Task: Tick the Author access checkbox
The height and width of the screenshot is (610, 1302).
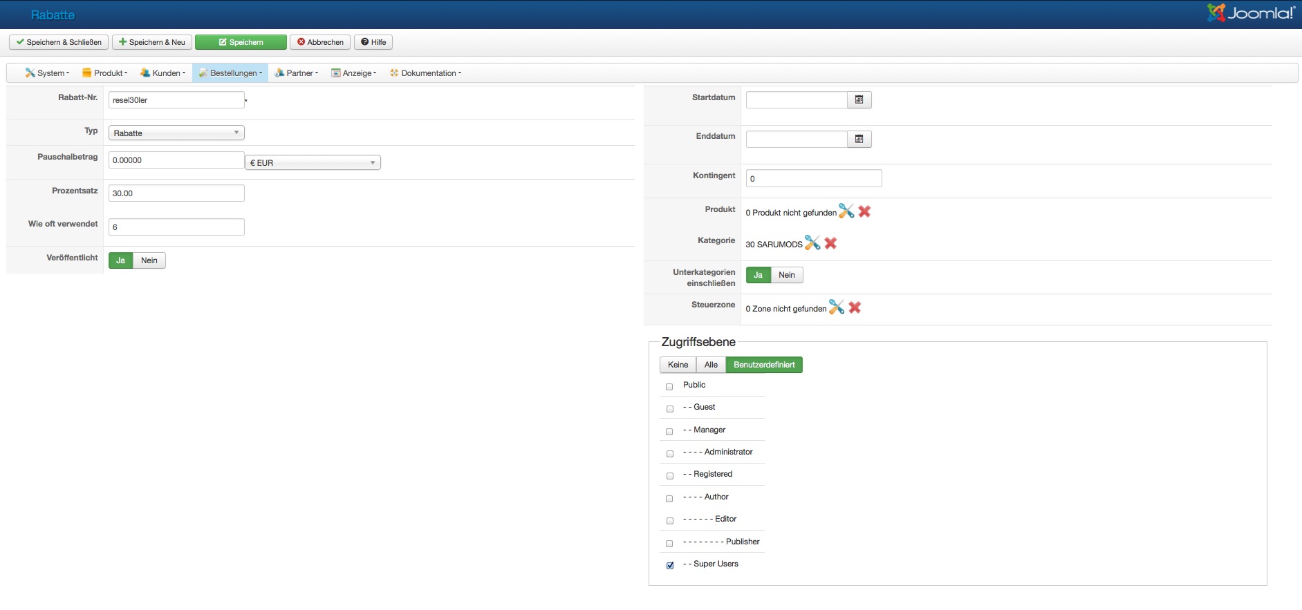Action: 669,499
